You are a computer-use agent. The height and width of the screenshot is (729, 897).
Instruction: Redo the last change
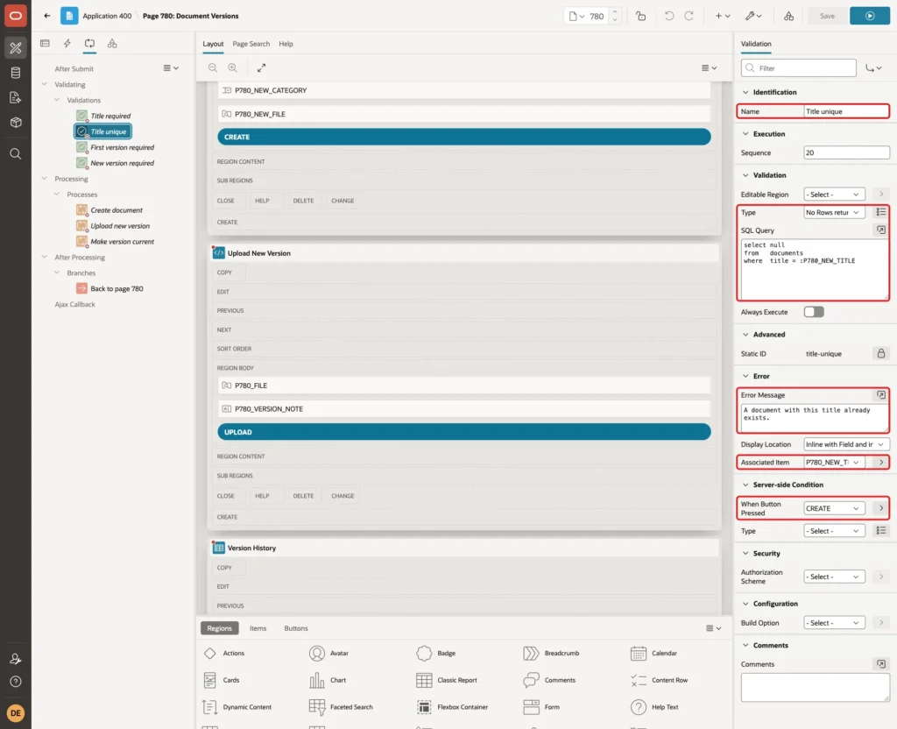tap(689, 16)
